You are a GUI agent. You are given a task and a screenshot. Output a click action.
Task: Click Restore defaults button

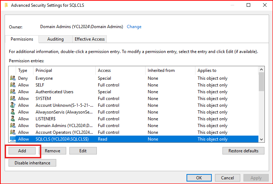click(x=243, y=151)
